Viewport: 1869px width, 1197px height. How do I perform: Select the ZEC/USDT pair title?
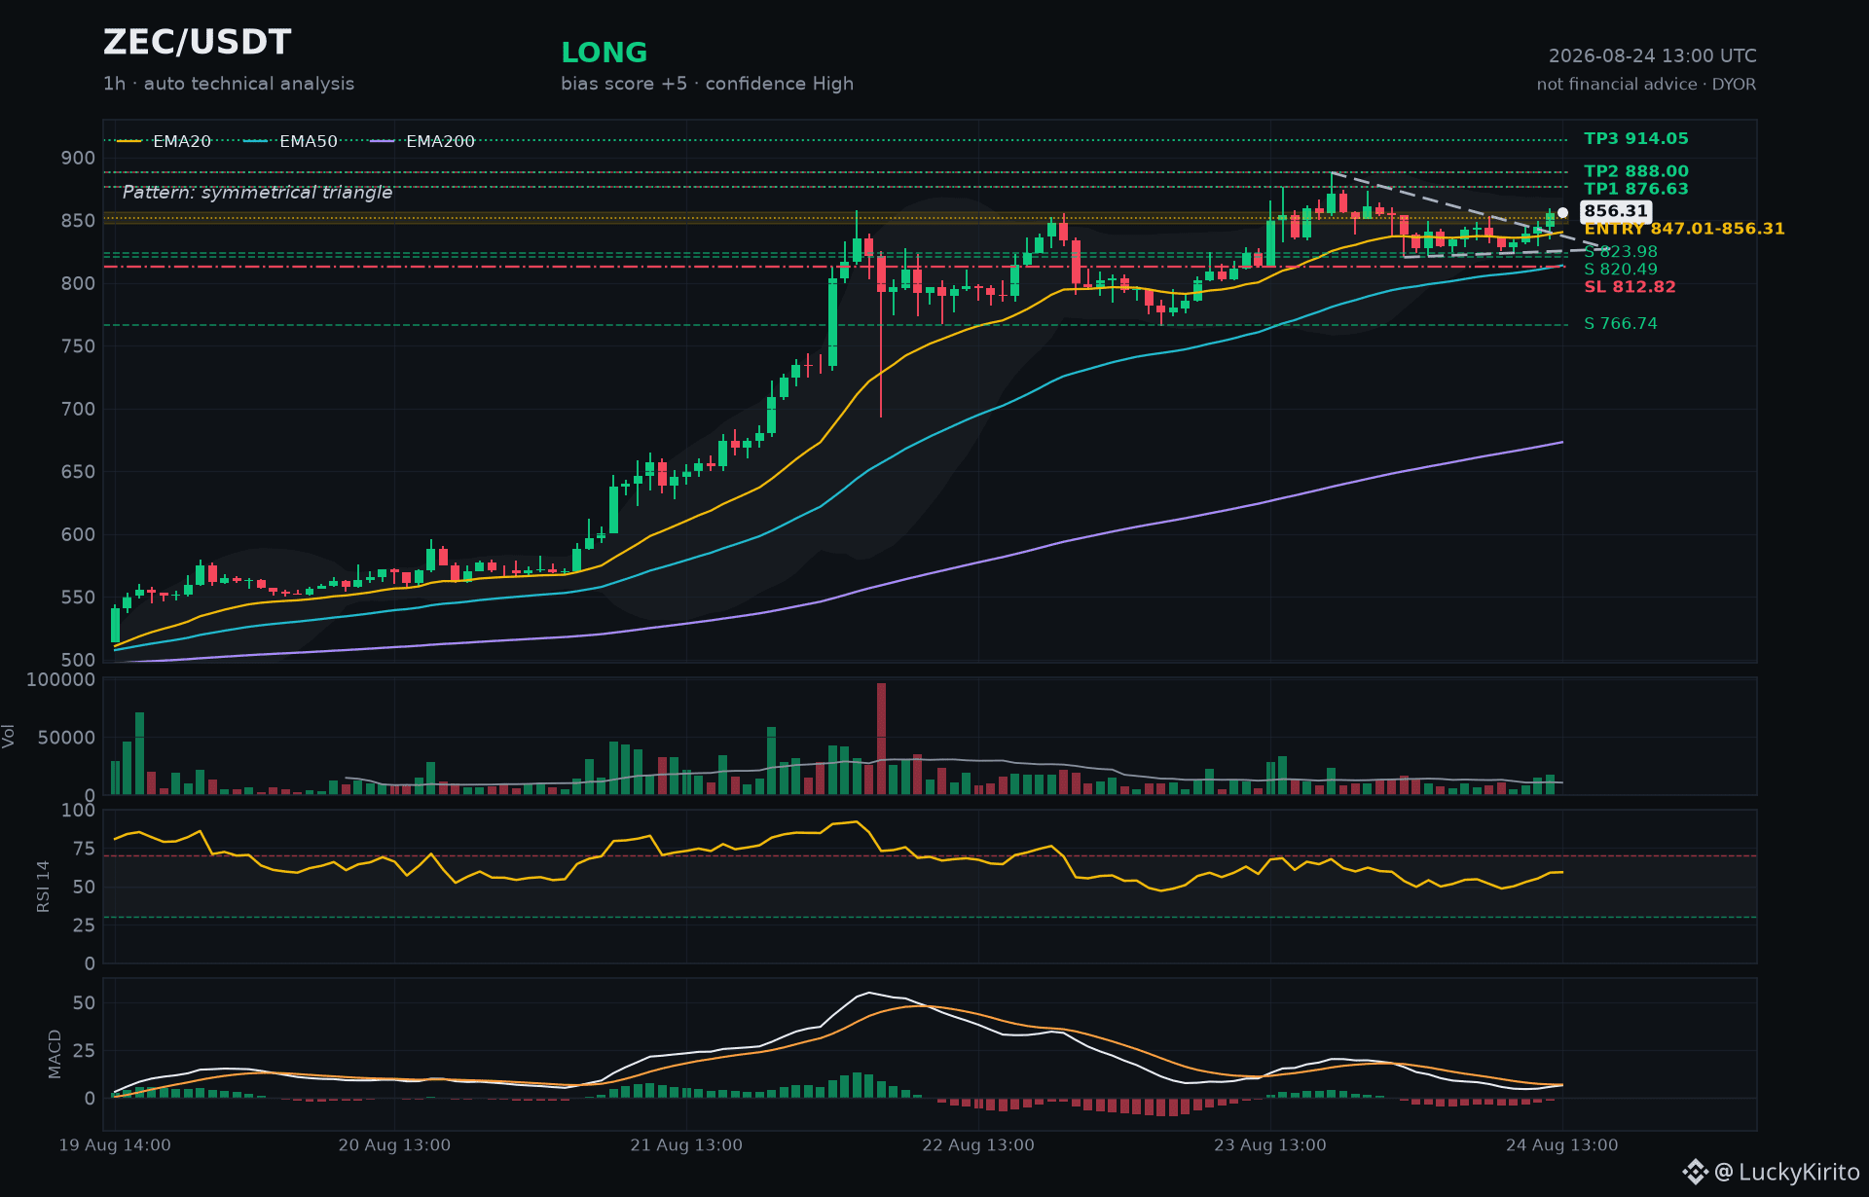[x=198, y=42]
